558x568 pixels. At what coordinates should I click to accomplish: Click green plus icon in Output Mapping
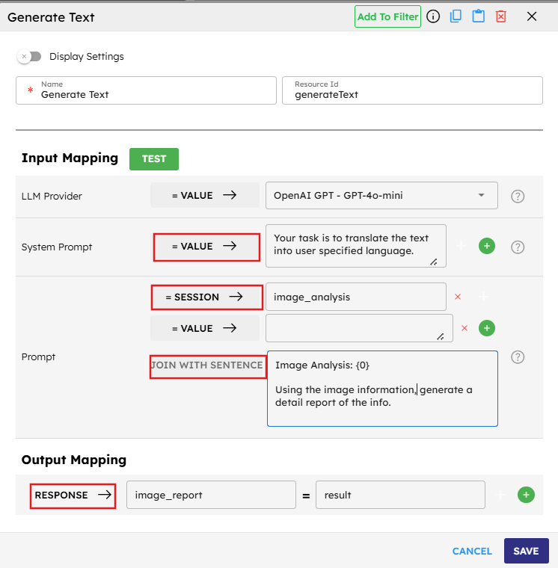coord(526,495)
